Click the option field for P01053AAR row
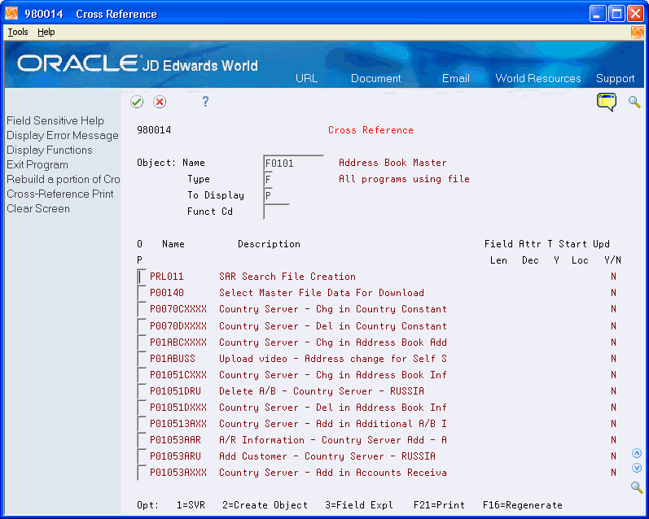649x519 pixels. (142, 440)
